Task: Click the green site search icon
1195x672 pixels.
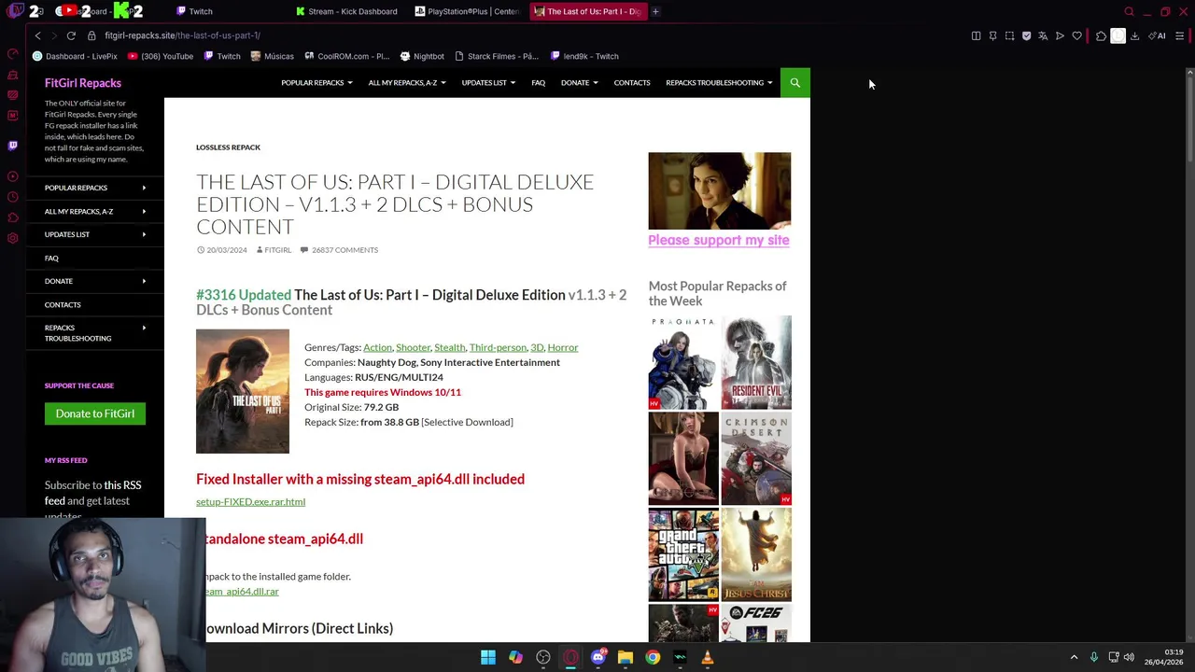Action: pos(795,83)
